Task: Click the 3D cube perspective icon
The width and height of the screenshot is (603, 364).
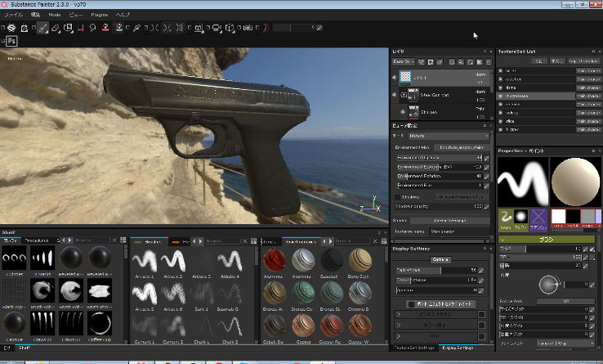Action: tap(230, 28)
